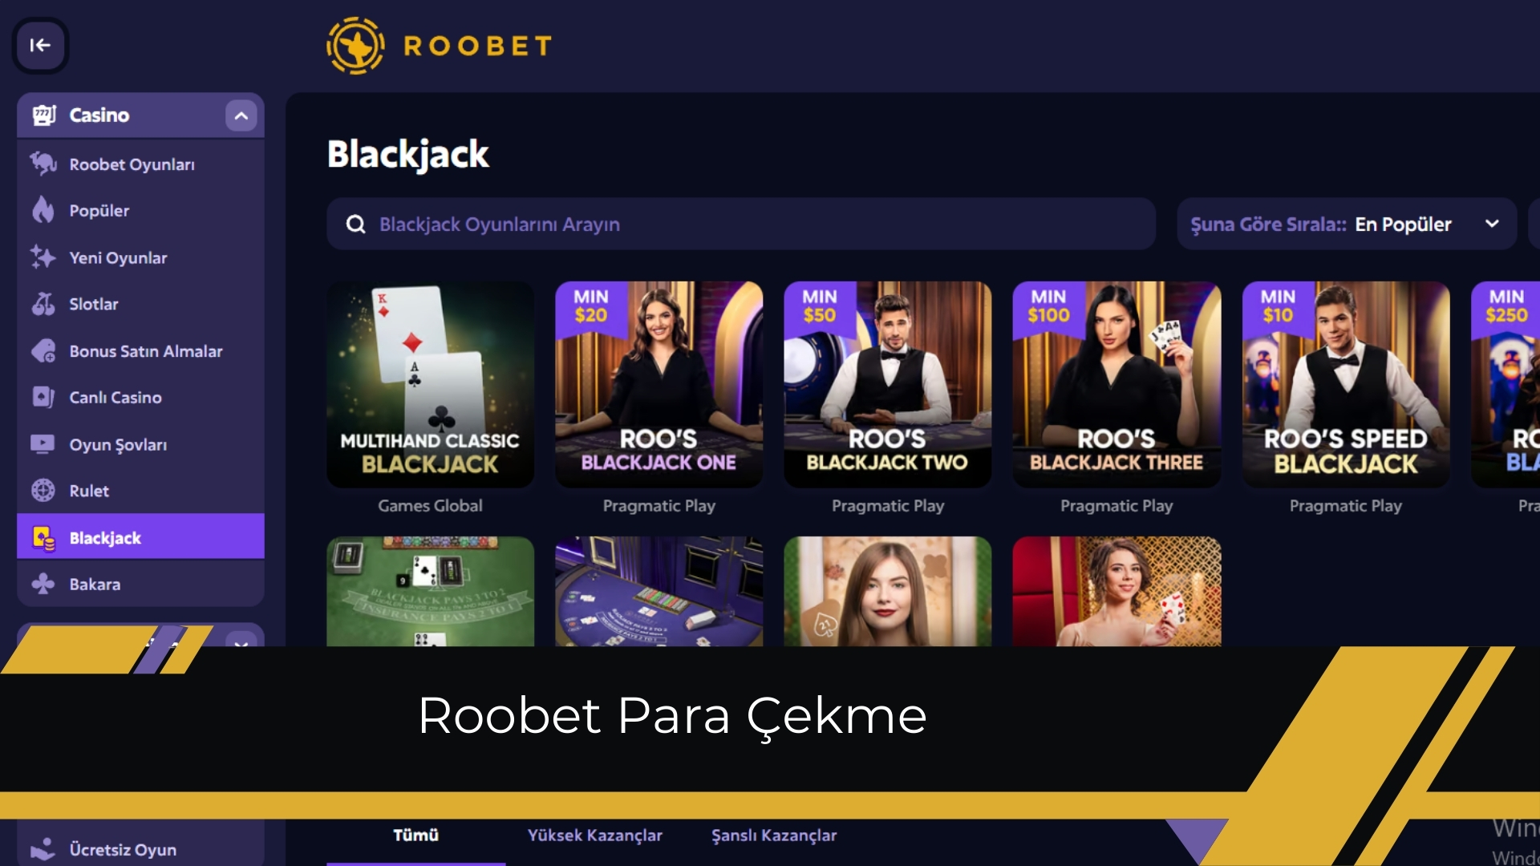The image size is (1540, 866).
Task: Launch Roo's Speed Blackjack game
Action: pyautogui.click(x=1346, y=384)
